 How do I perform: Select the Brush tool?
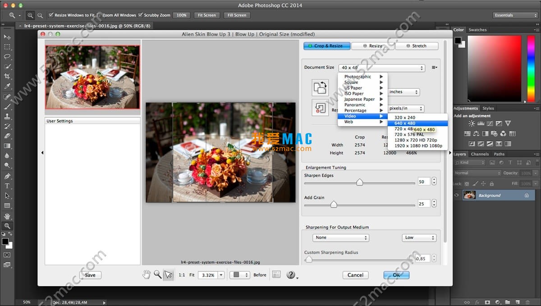point(7,106)
